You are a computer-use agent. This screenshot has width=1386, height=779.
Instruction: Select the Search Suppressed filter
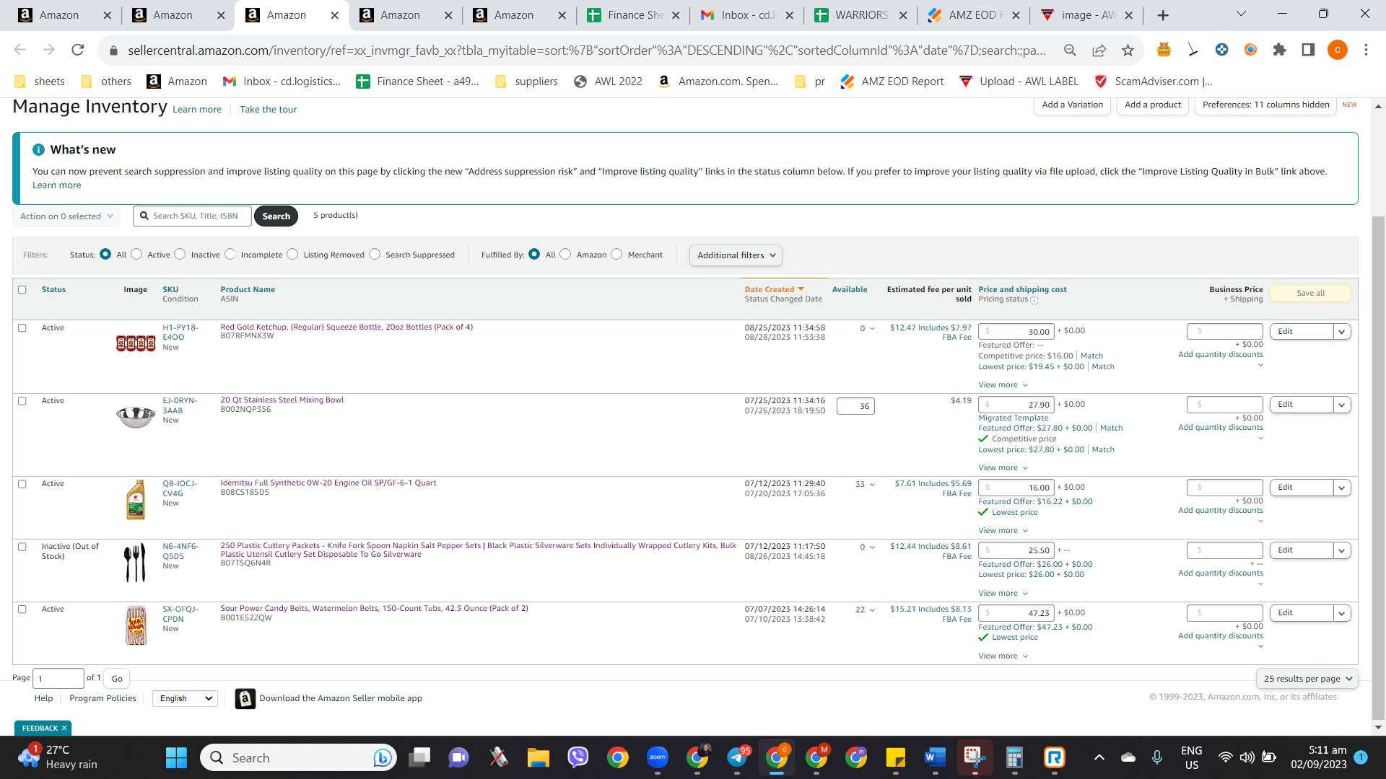click(375, 254)
